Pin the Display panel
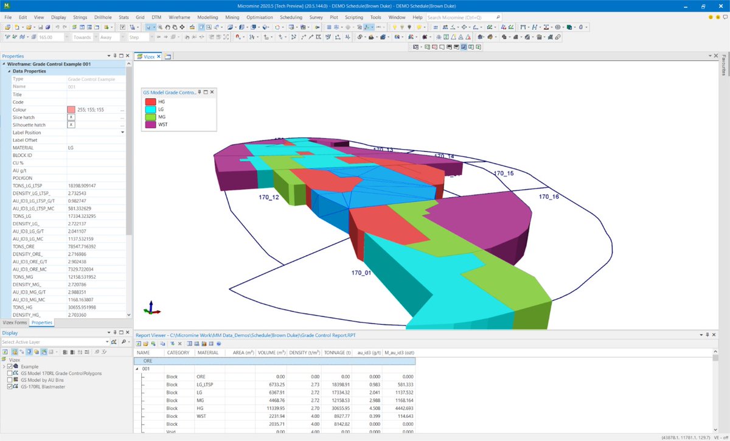The width and height of the screenshot is (730, 441). tap(114, 333)
